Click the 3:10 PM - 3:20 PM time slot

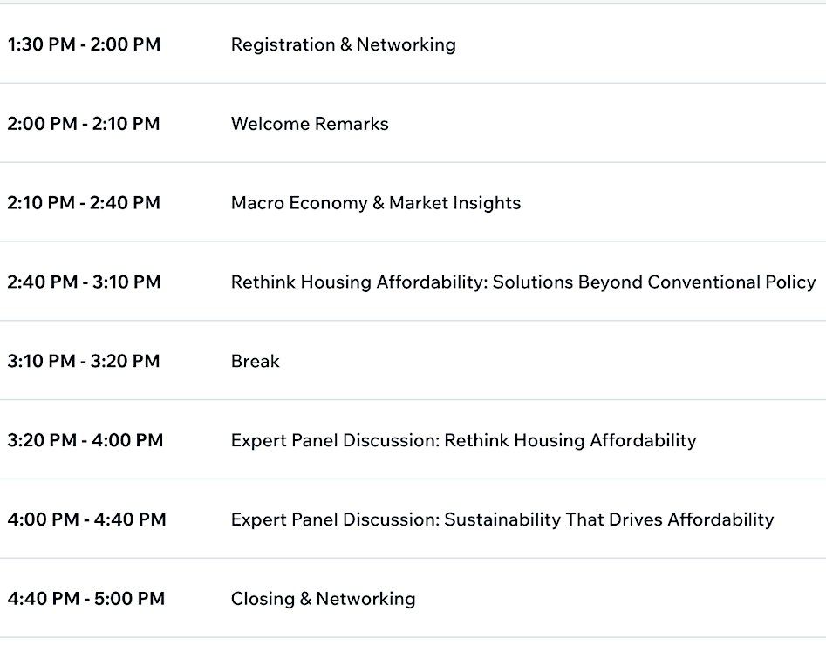[x=83, y=361]
